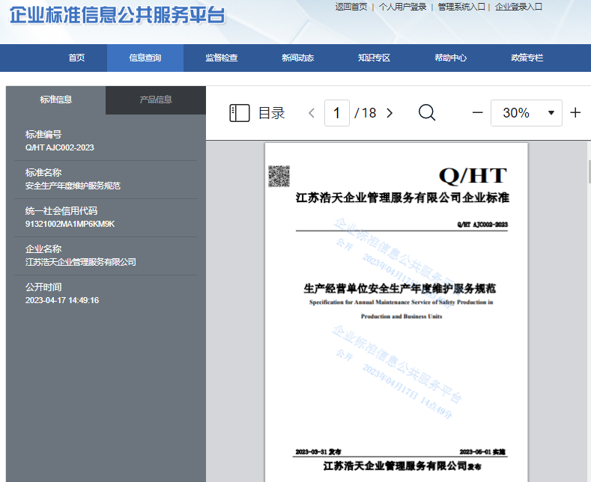Open 帮助中心 navigation menu item
This screenshot has width=591, height=482.
[450, 58]
